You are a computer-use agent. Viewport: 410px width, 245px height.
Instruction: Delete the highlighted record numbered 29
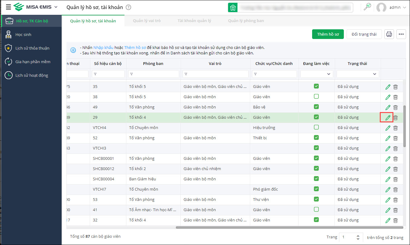[x=395, y=118]
